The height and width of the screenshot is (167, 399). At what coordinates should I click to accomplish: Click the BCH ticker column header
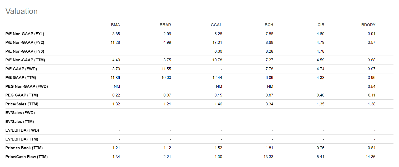click(269, 25)
